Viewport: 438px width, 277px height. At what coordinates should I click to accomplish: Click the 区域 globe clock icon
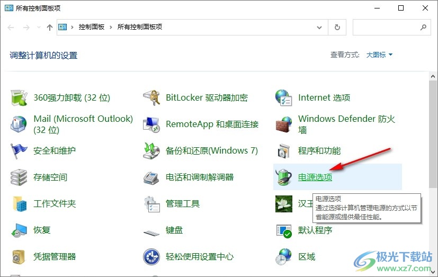point(284,257)
